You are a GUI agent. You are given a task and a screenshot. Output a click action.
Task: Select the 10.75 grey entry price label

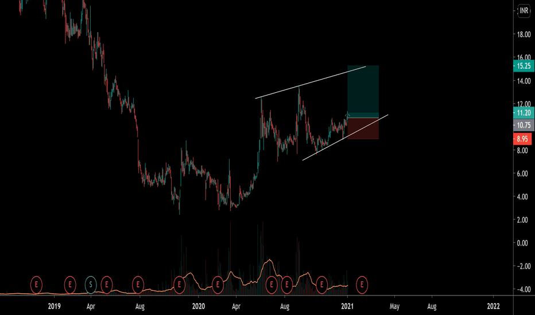(524, 125)
